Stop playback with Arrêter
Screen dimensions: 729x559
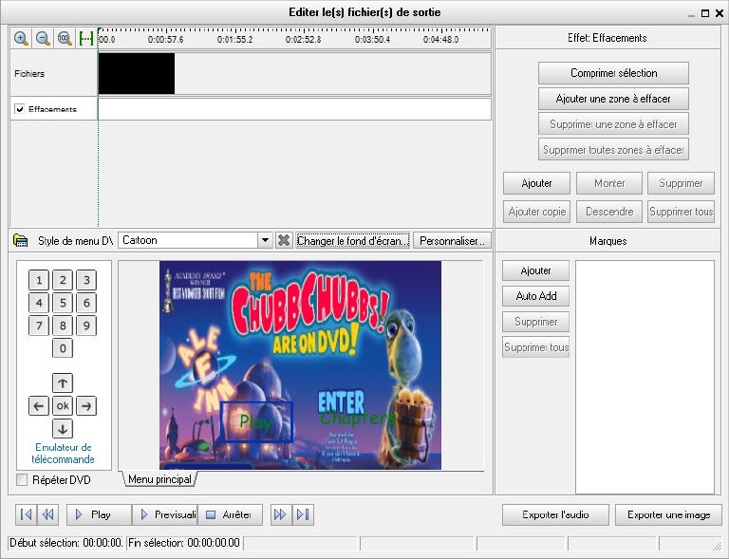pos(230,514)
